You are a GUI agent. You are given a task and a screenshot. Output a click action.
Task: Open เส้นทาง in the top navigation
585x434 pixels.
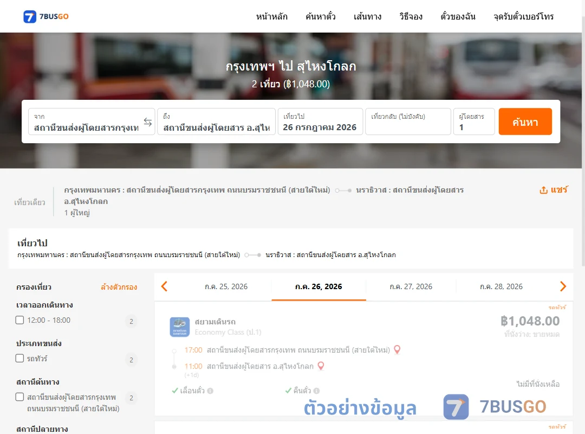click(x=367, y=16)
